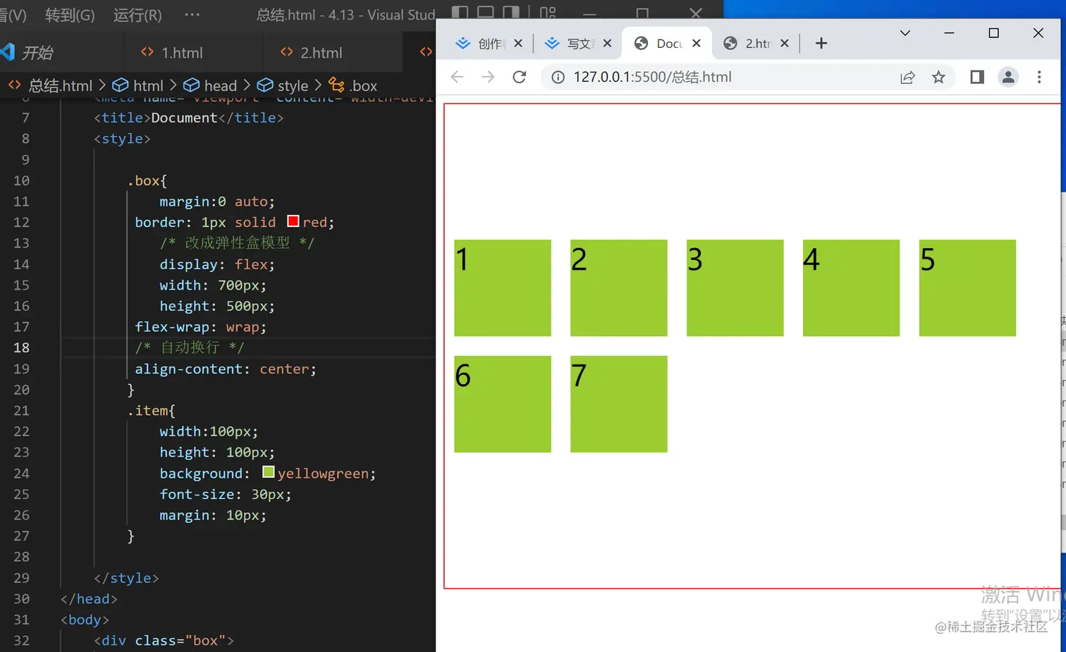Bookmark this page with the star
The image size is (1066, 652).
pos(938,77)
